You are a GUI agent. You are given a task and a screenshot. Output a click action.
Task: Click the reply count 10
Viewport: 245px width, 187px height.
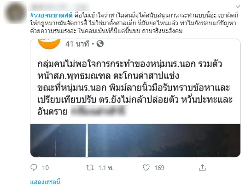click(46, 168)
